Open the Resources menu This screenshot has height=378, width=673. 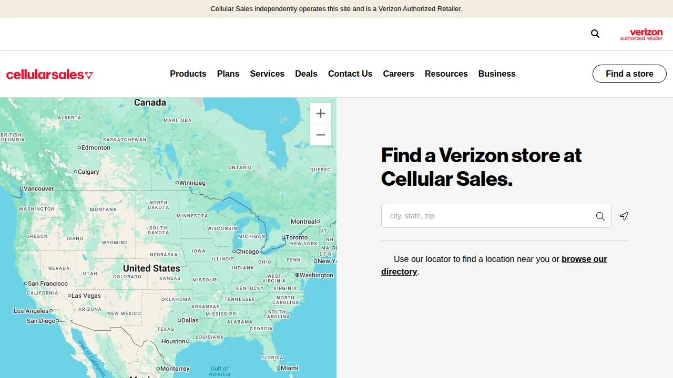(446, 74)
